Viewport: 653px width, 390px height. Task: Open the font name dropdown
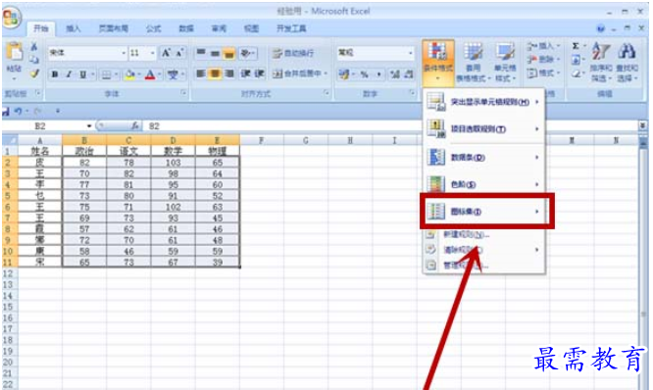(x=124, y=53)
